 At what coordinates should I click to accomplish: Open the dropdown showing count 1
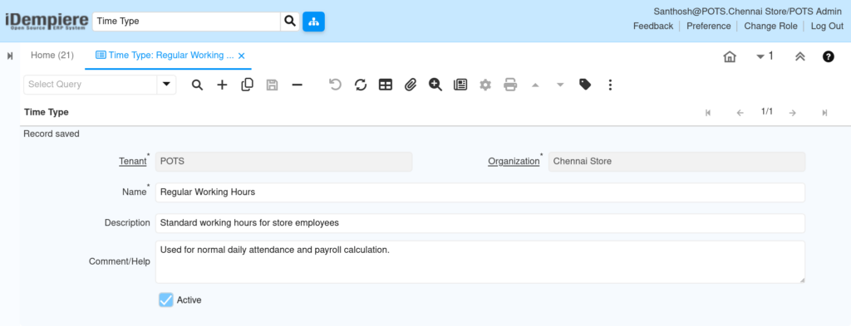[x=765, y=56]
